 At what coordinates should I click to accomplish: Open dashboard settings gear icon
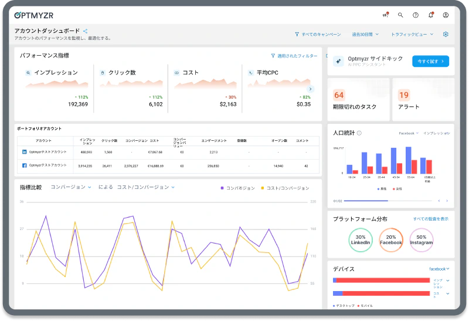[446, 34]
